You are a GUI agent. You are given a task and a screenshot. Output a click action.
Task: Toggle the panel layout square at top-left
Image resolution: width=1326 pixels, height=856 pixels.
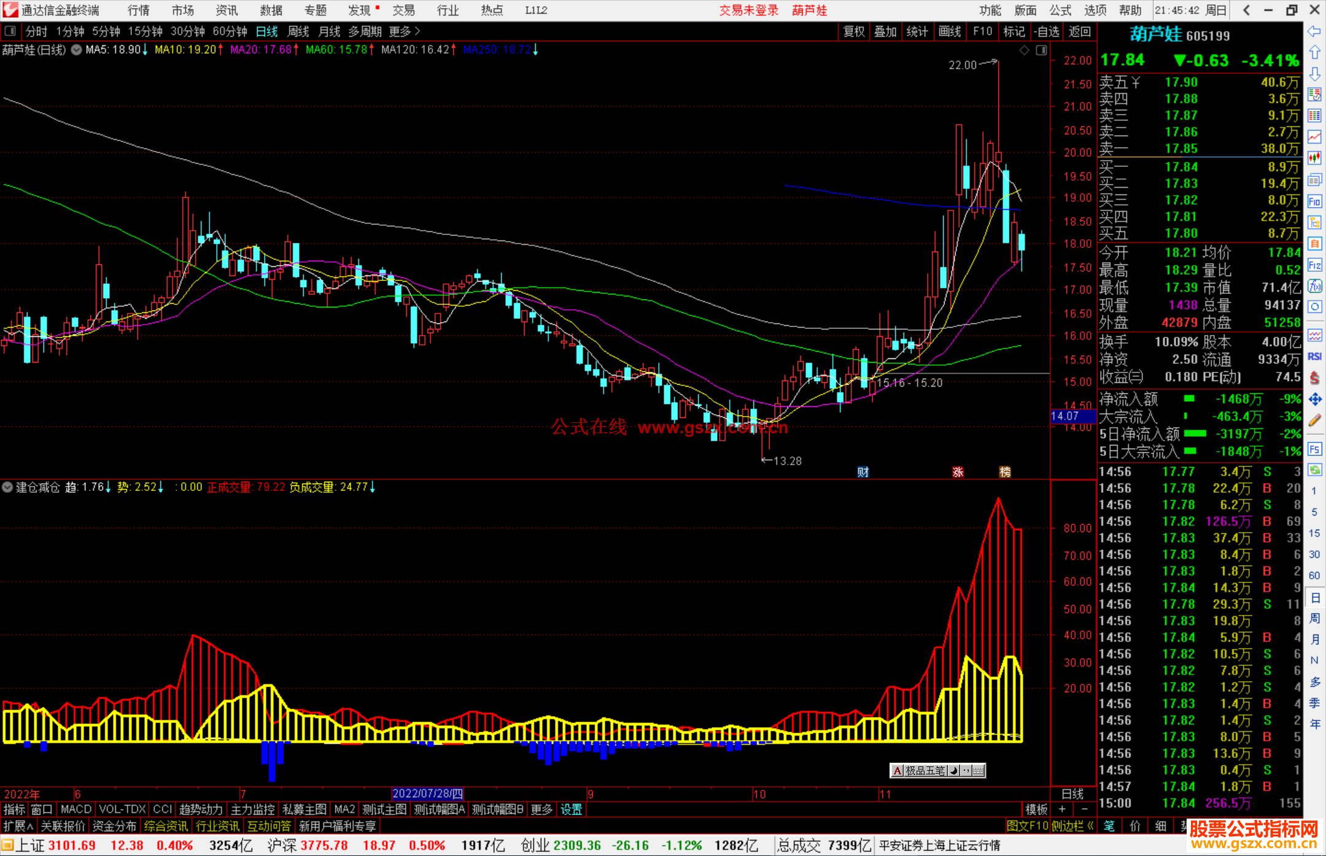click(10, 31)
